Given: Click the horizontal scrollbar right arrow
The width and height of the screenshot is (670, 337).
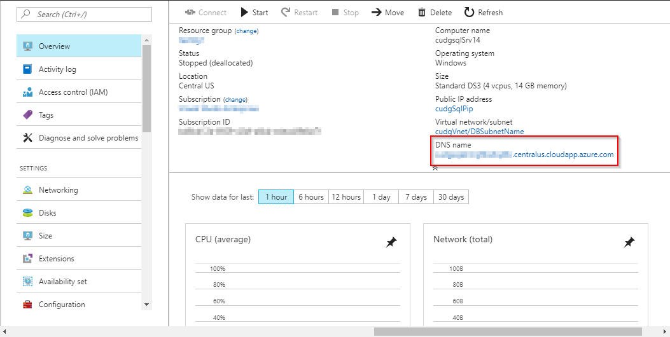Looking at the screenshot, I should [x=666, y=331].
